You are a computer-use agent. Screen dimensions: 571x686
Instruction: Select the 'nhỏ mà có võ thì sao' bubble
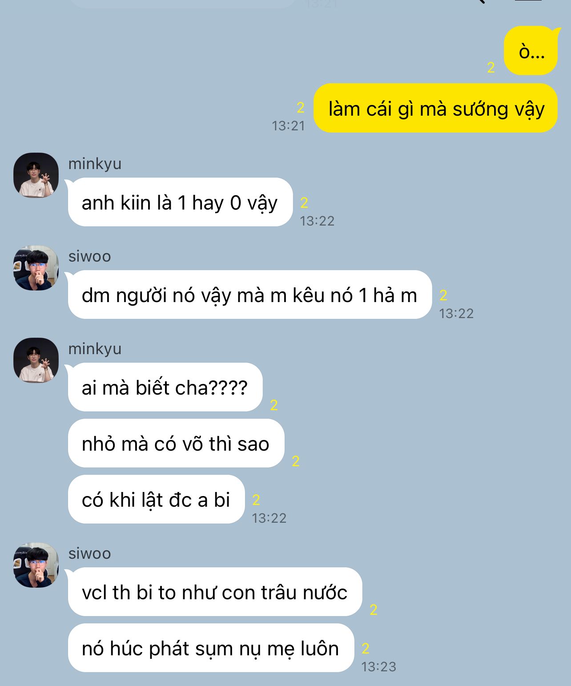[x=176, y=443]
